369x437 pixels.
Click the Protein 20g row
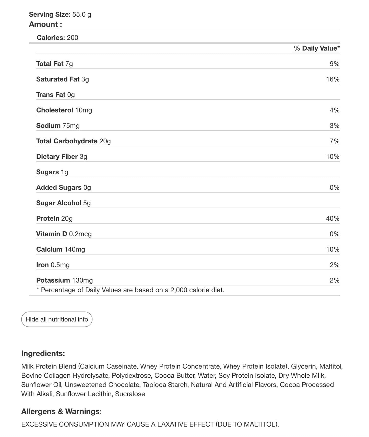click(188, 218)
